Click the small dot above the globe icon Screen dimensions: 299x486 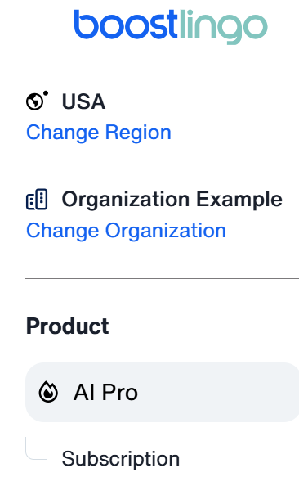tap(46, 92)
